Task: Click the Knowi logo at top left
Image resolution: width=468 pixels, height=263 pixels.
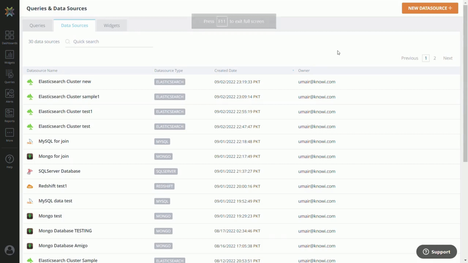Action: pos(10,11)
